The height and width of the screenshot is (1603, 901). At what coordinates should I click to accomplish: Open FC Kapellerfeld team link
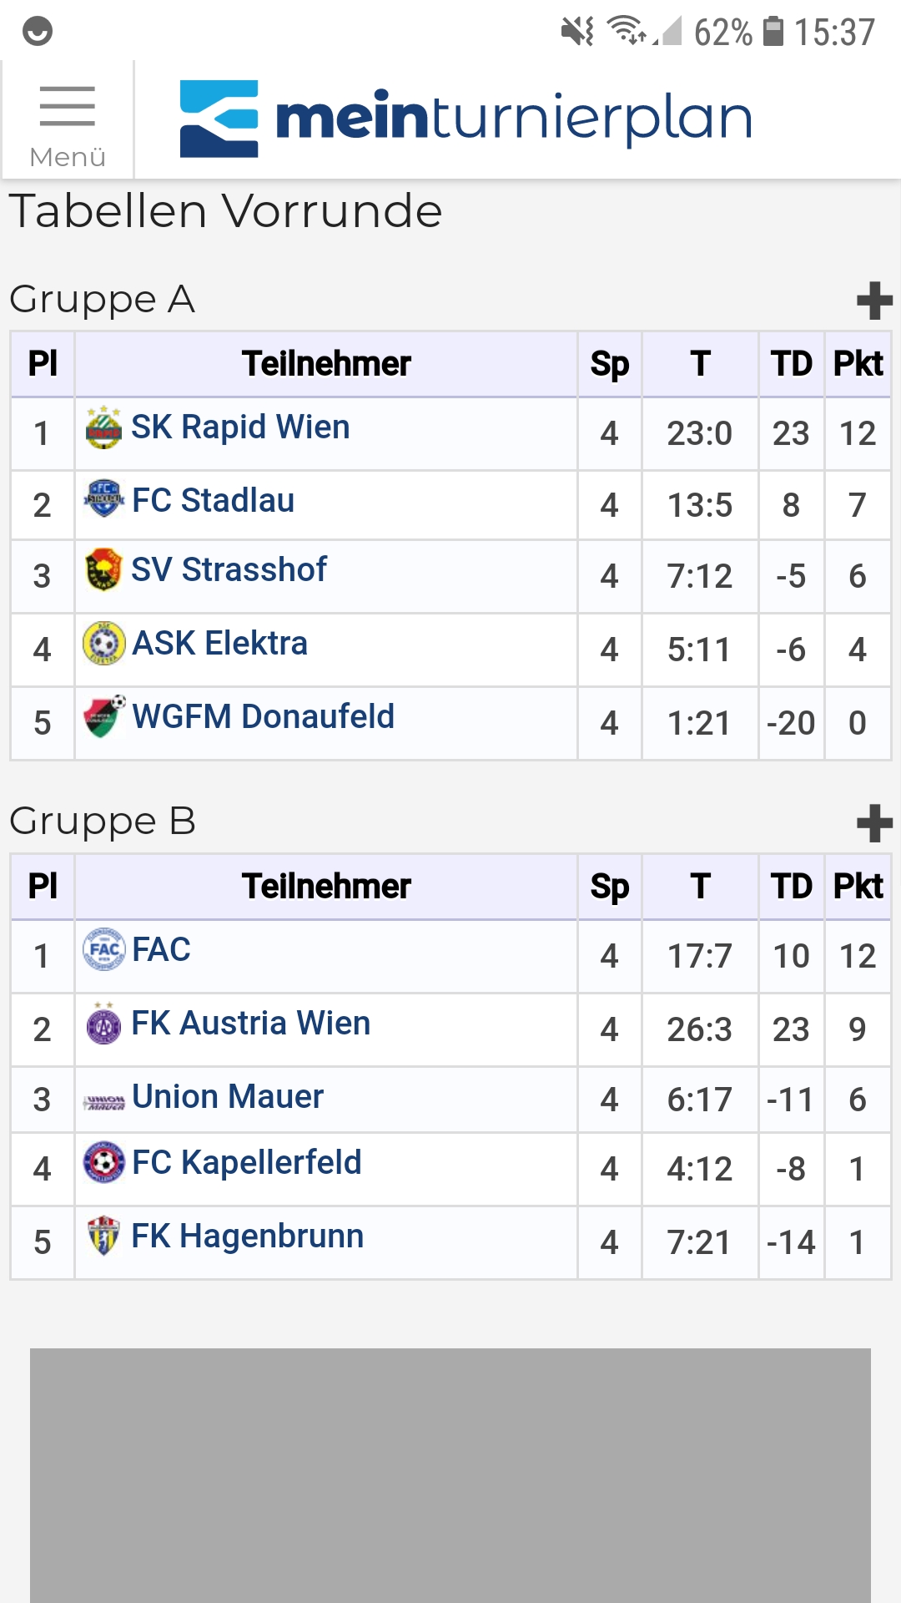(247, 1163)
